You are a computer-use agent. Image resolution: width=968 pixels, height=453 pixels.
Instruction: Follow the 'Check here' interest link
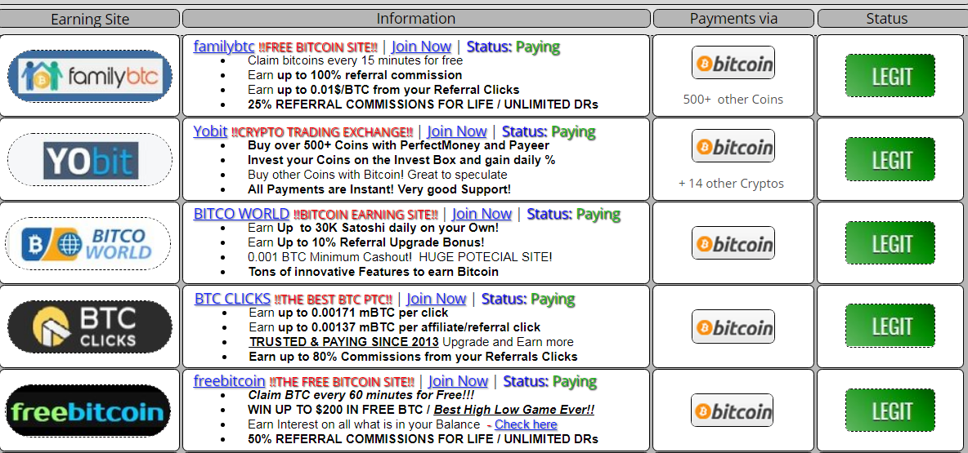pyautogui.click(x=526, y=424)
